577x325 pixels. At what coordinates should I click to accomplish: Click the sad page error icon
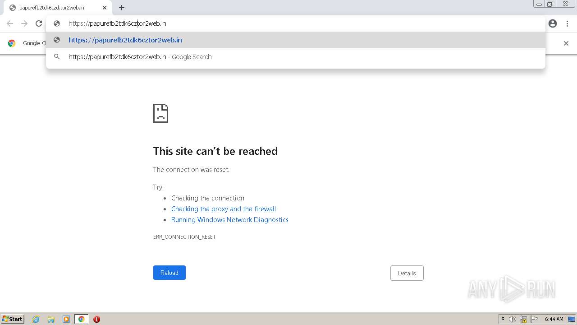(x=160, y=113)
